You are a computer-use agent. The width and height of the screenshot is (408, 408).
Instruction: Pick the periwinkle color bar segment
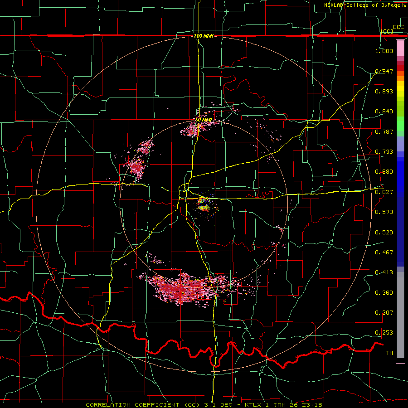pos(400,144)
